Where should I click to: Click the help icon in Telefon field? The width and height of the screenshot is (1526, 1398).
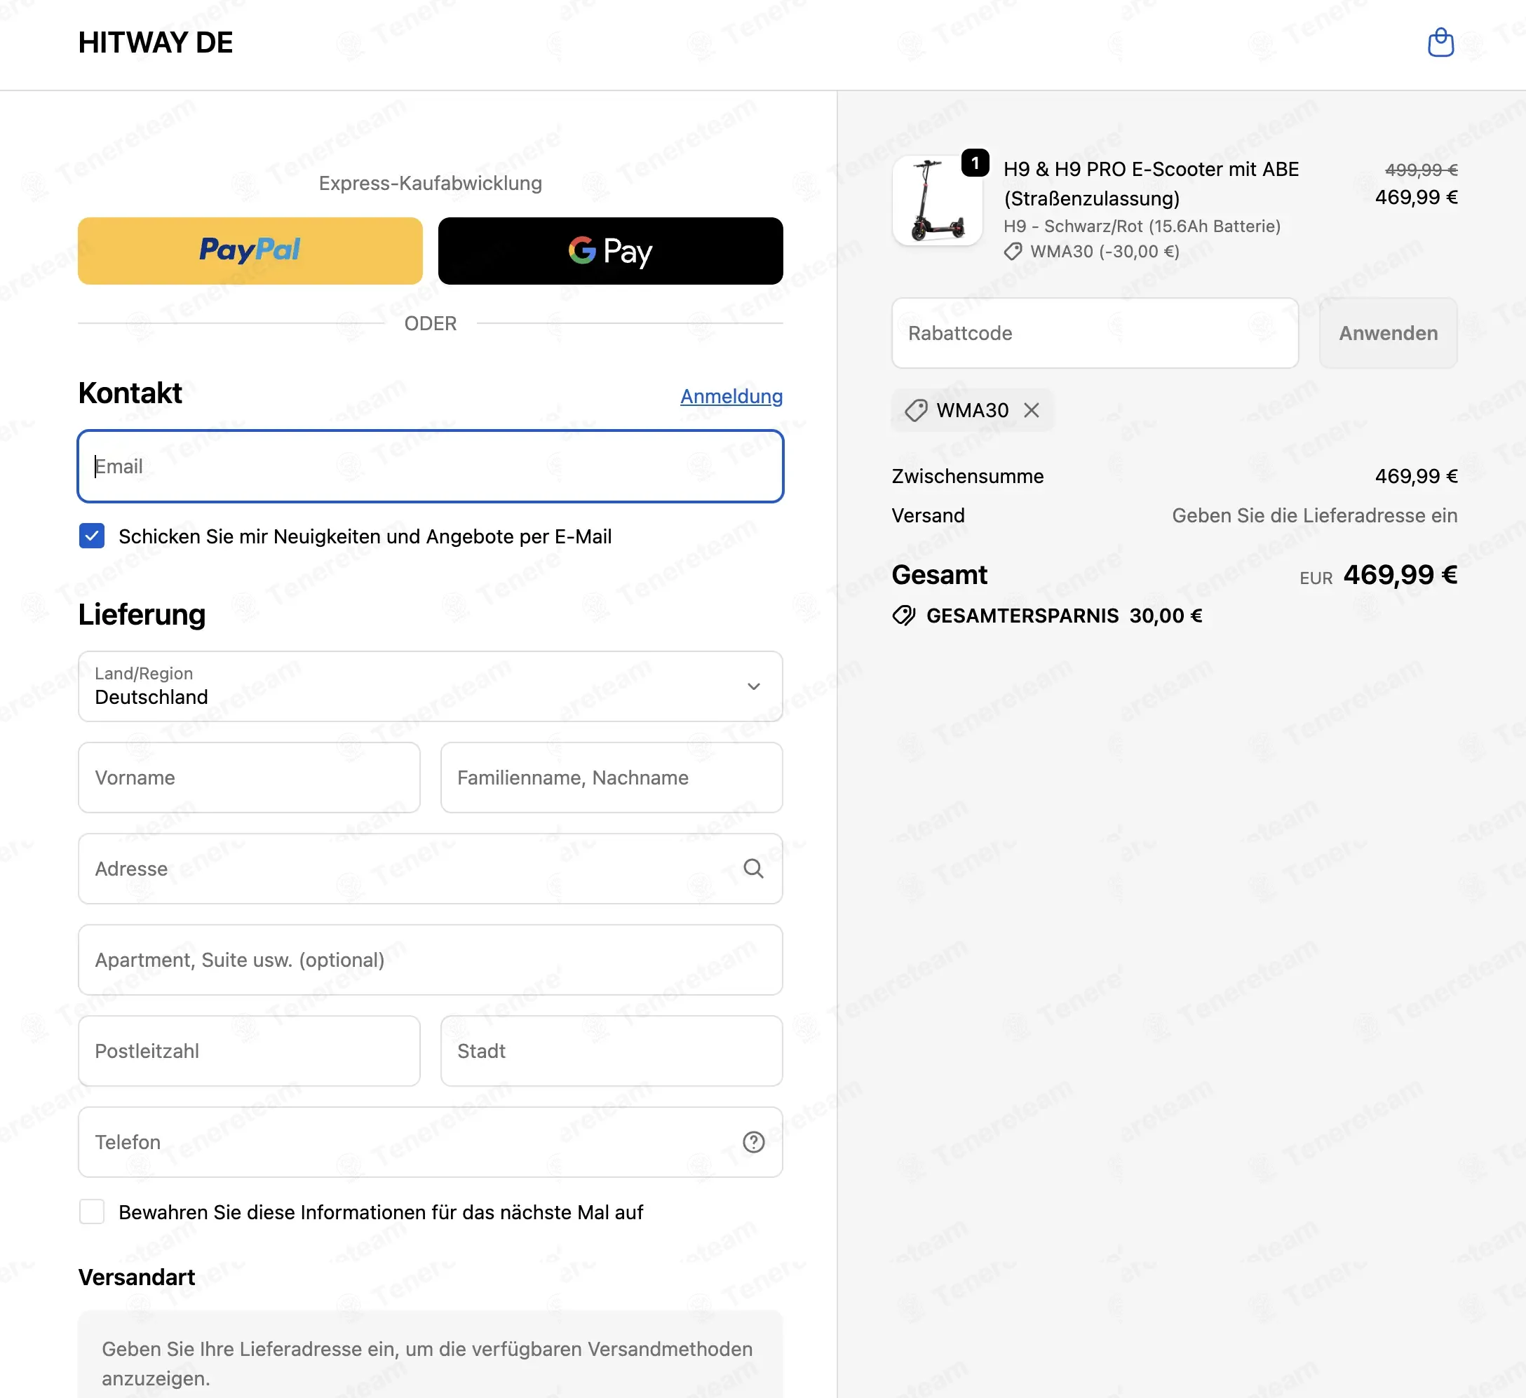tap(753, 1141)
